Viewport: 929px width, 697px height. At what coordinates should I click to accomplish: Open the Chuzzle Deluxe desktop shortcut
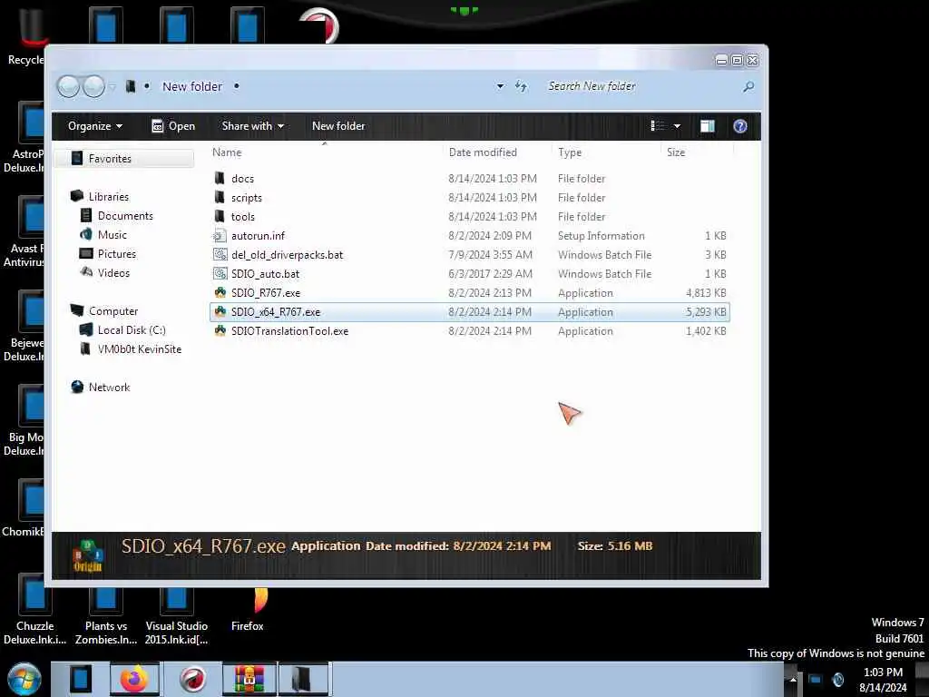coord(34,611)
